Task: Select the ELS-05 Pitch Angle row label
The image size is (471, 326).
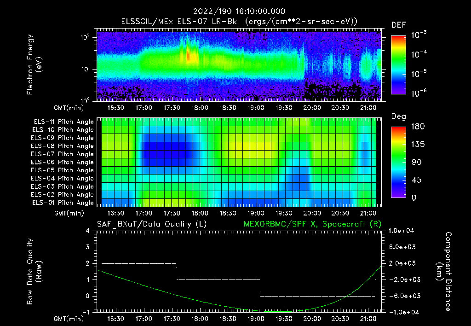Action: [x=63, y=170]
